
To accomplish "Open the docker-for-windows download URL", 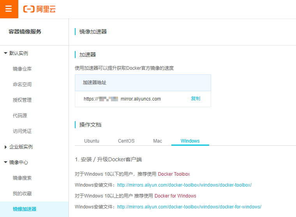I will (189, 207).
